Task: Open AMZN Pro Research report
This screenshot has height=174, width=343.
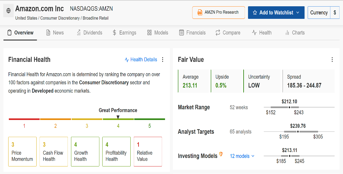Action: [219, 13]
